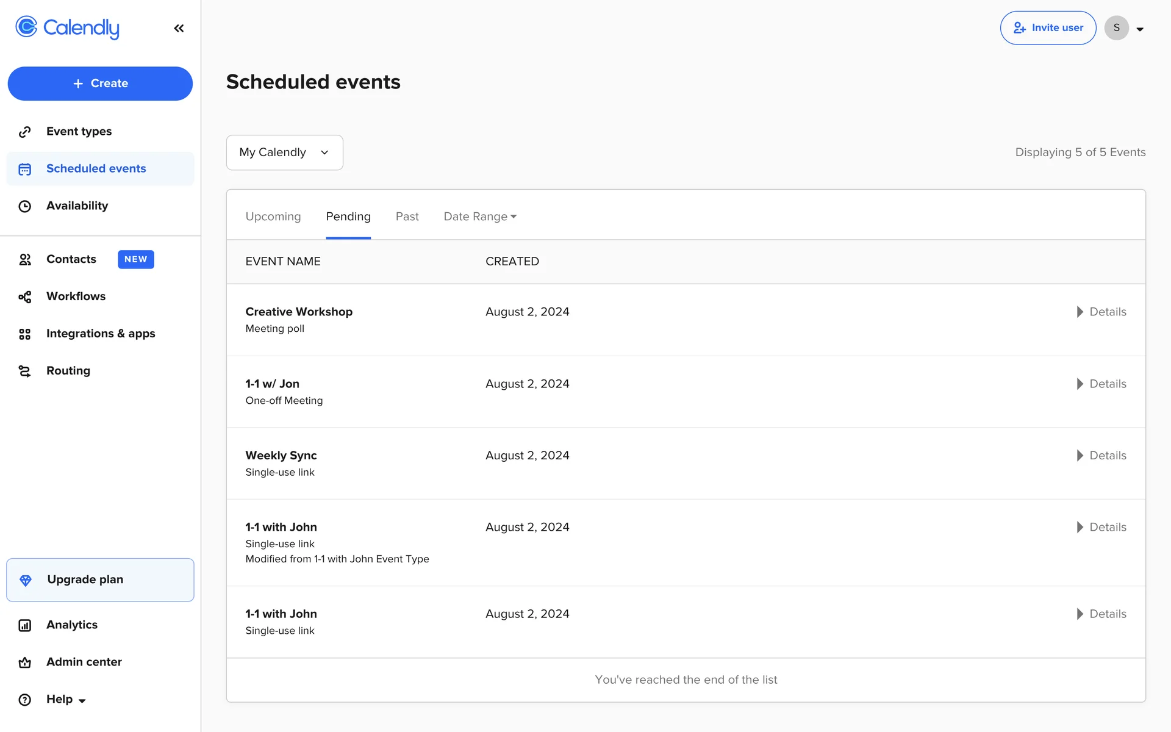Screen dimensions: 1171x732
Task: Click the Event types link icon
Action: [x=25, y=132]
